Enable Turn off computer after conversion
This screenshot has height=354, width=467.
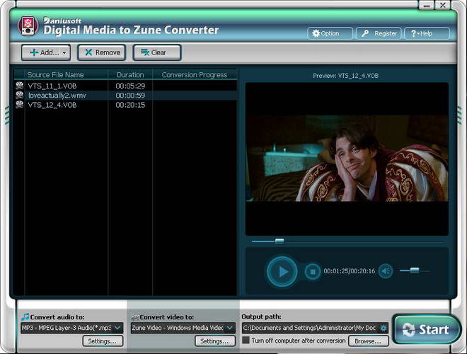[246, 341]
